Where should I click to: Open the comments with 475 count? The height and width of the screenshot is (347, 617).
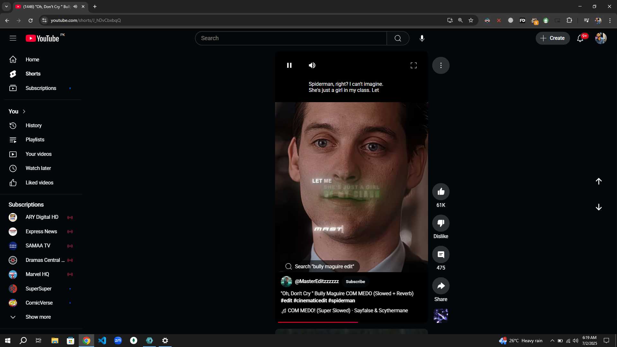[x=441, y=254]
